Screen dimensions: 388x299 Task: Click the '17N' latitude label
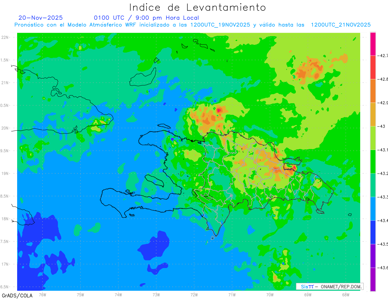click(x=5, y=264)
